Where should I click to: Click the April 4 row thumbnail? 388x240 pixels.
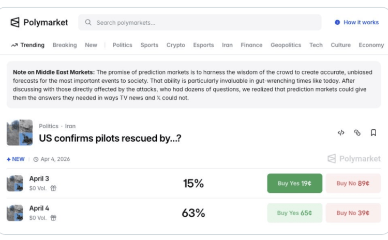pyautogui.click(x=15, y=213)
